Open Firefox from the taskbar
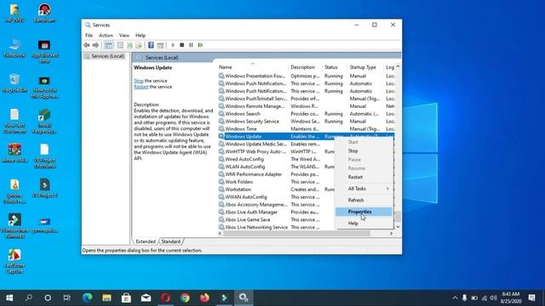This screenshot has height=306, width=545. pos(204,297)
